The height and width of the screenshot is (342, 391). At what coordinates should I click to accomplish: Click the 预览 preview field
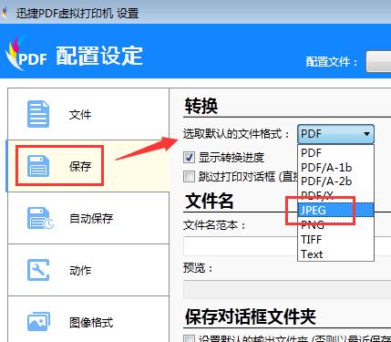point(287,290)
